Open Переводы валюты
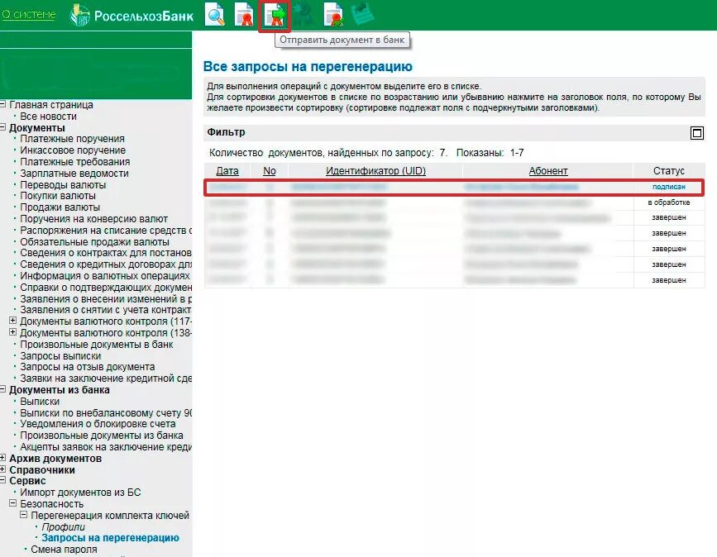717x557 pixels. [x=63, y=185]
